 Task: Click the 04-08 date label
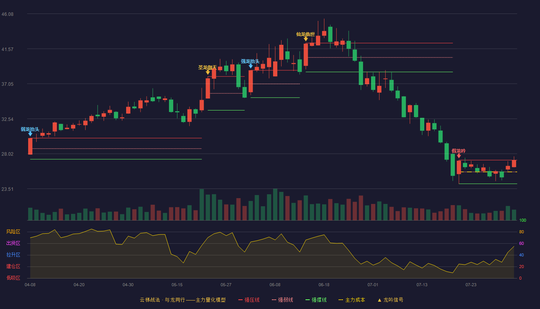(x=30, y=285)
